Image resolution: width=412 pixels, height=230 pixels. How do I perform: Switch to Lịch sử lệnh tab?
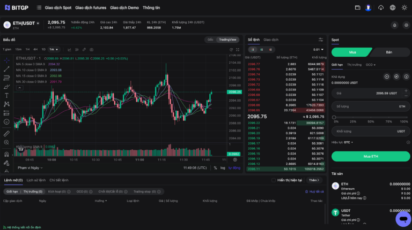(x=36, y=180)
